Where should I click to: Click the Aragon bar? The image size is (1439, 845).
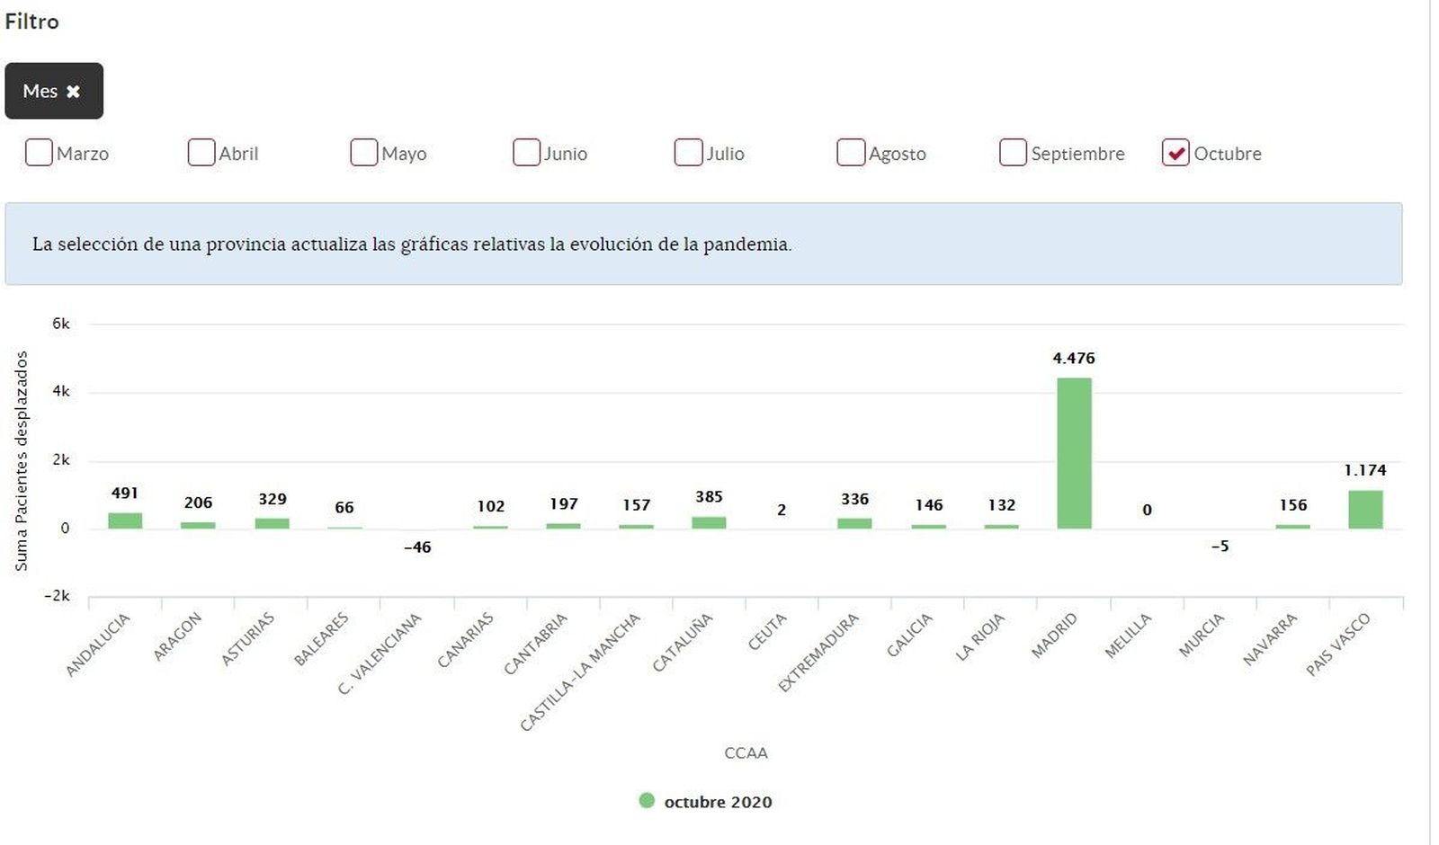point(198,525)
